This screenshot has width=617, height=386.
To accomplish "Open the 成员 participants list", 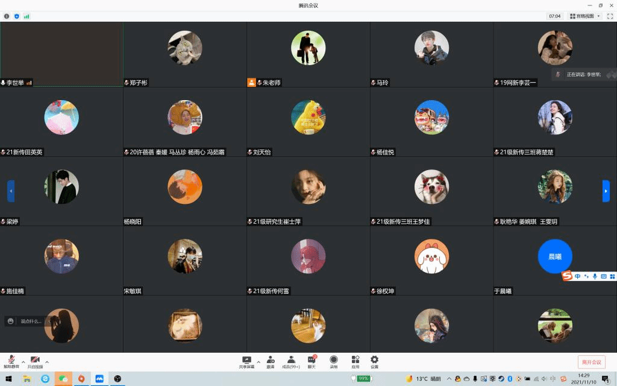I will (x=291, y=361).
